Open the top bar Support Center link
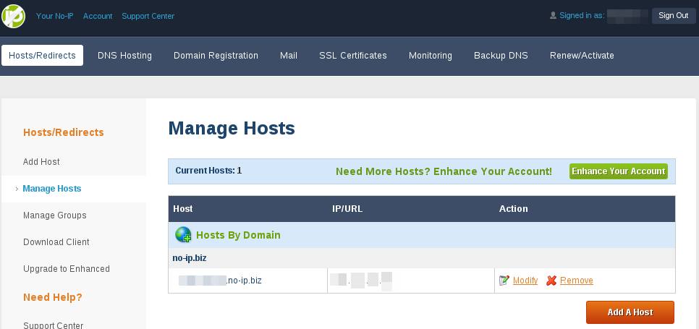Image resolution: width=699 pixels, height=329 pixels. (148, 16)
